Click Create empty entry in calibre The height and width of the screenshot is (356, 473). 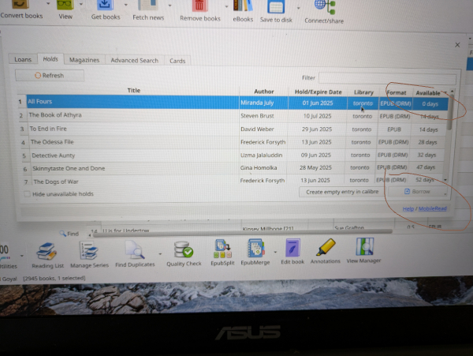[x=342, y=192]
